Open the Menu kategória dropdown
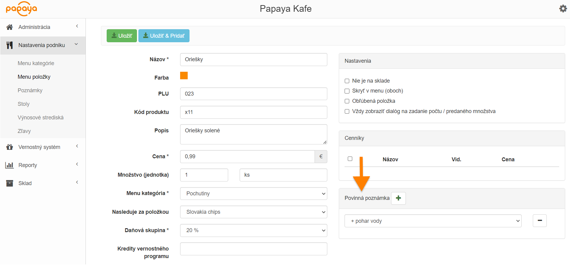 click(253, 194)
